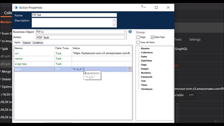Toggle the View All Items checkbox

click(x=138, y=43)
